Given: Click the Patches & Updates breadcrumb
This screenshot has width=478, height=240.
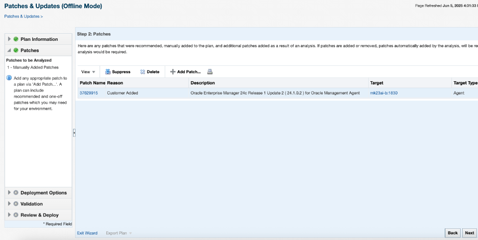Looking at the screenshot, I should click(x=22, y=16).
